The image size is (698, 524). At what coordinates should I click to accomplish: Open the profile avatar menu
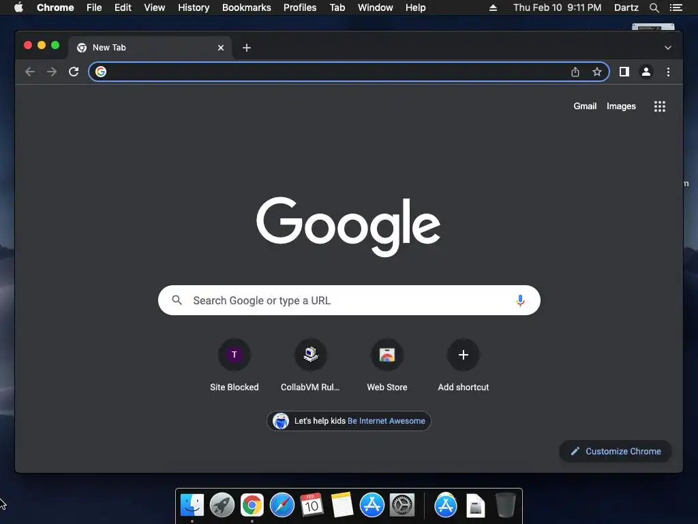tap(646, 72)
